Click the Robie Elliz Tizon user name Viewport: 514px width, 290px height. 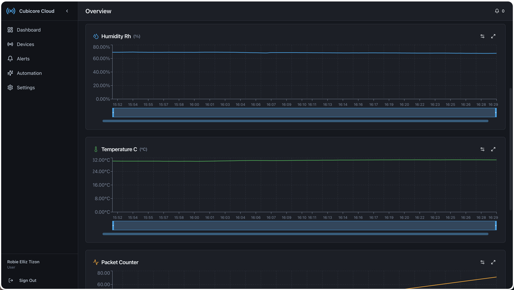(x=23, y=262)
